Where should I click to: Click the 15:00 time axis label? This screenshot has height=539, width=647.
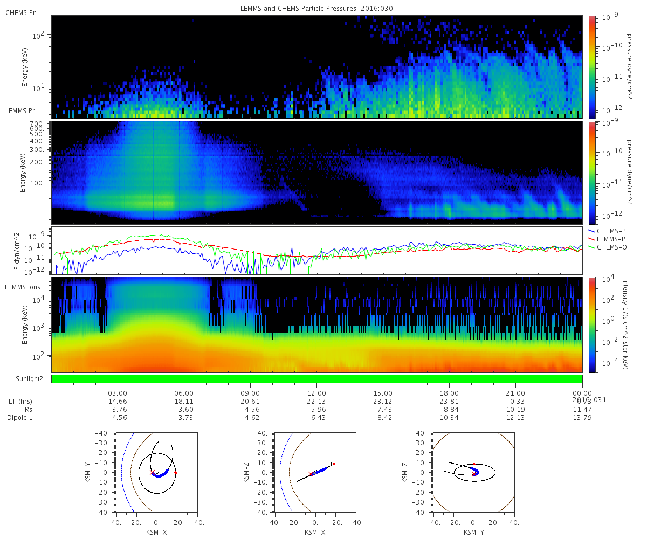click(x=383, y=393)
